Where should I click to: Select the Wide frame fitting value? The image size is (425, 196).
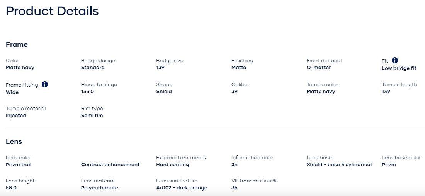12,92
